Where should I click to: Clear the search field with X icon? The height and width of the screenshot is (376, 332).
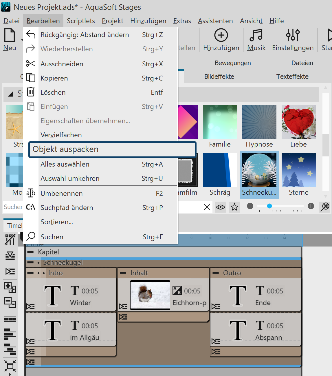pos(207,207)
